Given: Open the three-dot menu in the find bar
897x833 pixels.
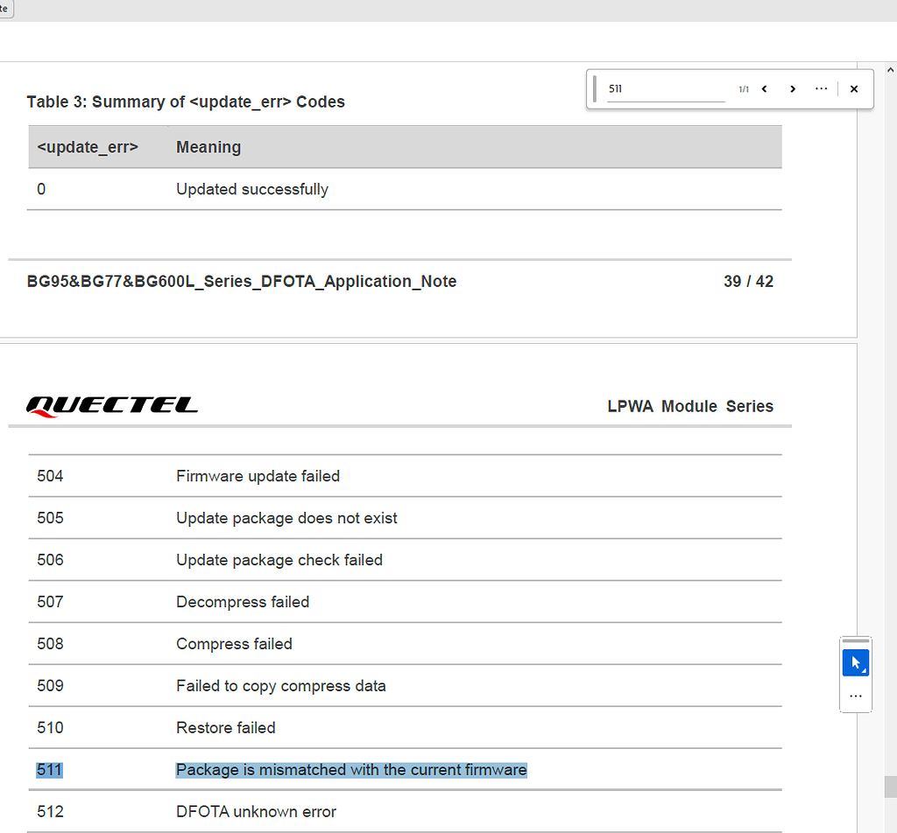Looking at the screenshot, I should coord(822,88).
